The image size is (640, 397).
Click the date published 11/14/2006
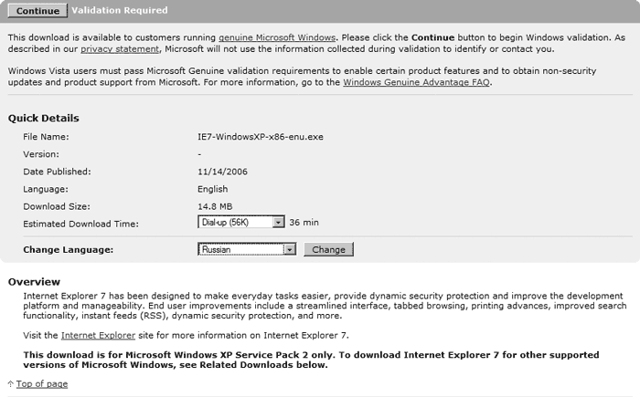coord(222,172)
